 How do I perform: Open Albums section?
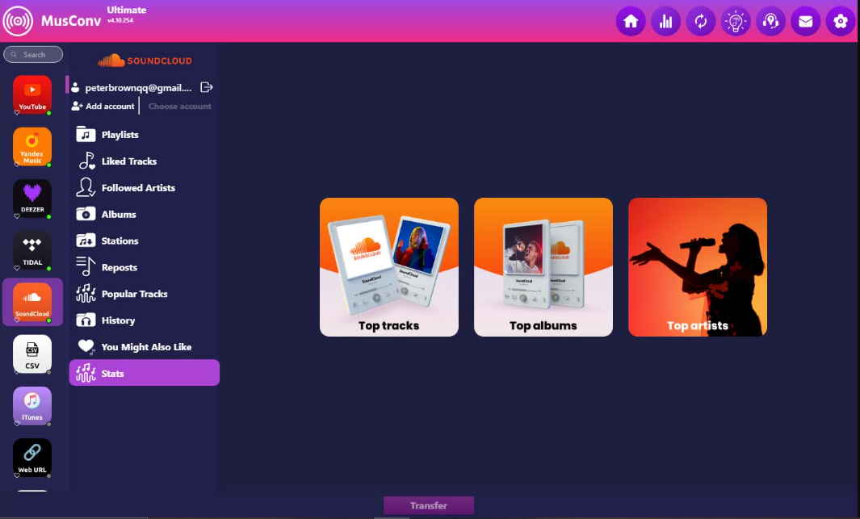(x=145, y=214)
